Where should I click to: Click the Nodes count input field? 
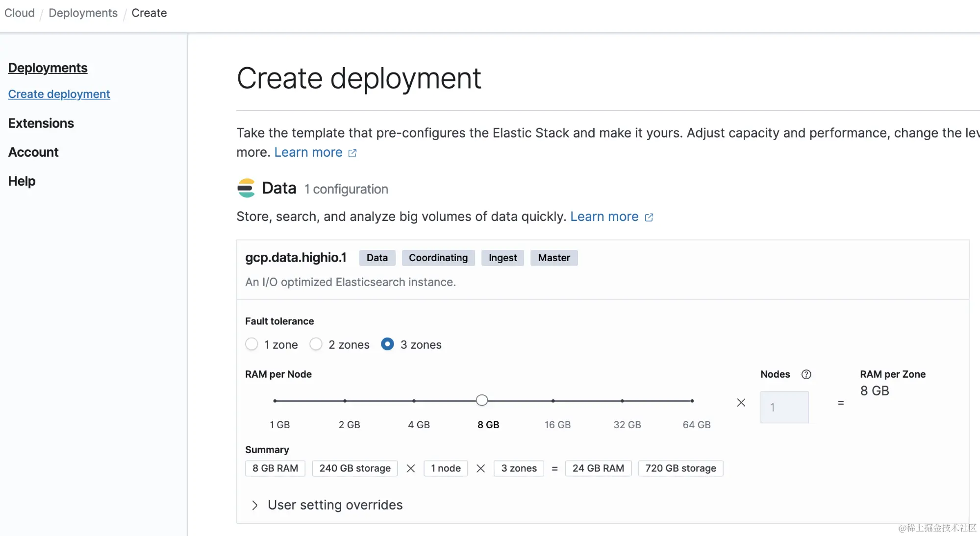click(x=784, y=407)
